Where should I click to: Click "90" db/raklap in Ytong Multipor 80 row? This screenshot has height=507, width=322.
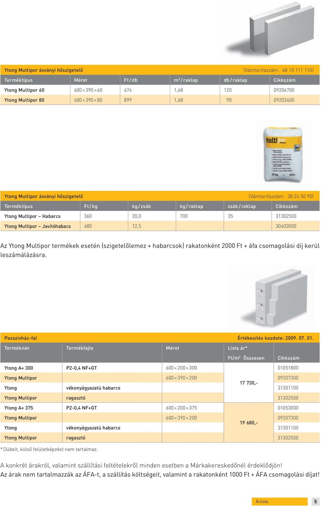[229, 100]
